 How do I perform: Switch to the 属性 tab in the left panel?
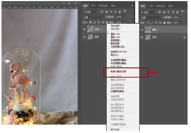coord(113,5)
